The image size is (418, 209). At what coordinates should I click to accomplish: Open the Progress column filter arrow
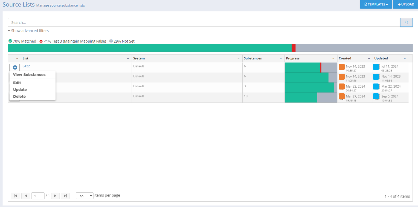[x=333, y=58]
